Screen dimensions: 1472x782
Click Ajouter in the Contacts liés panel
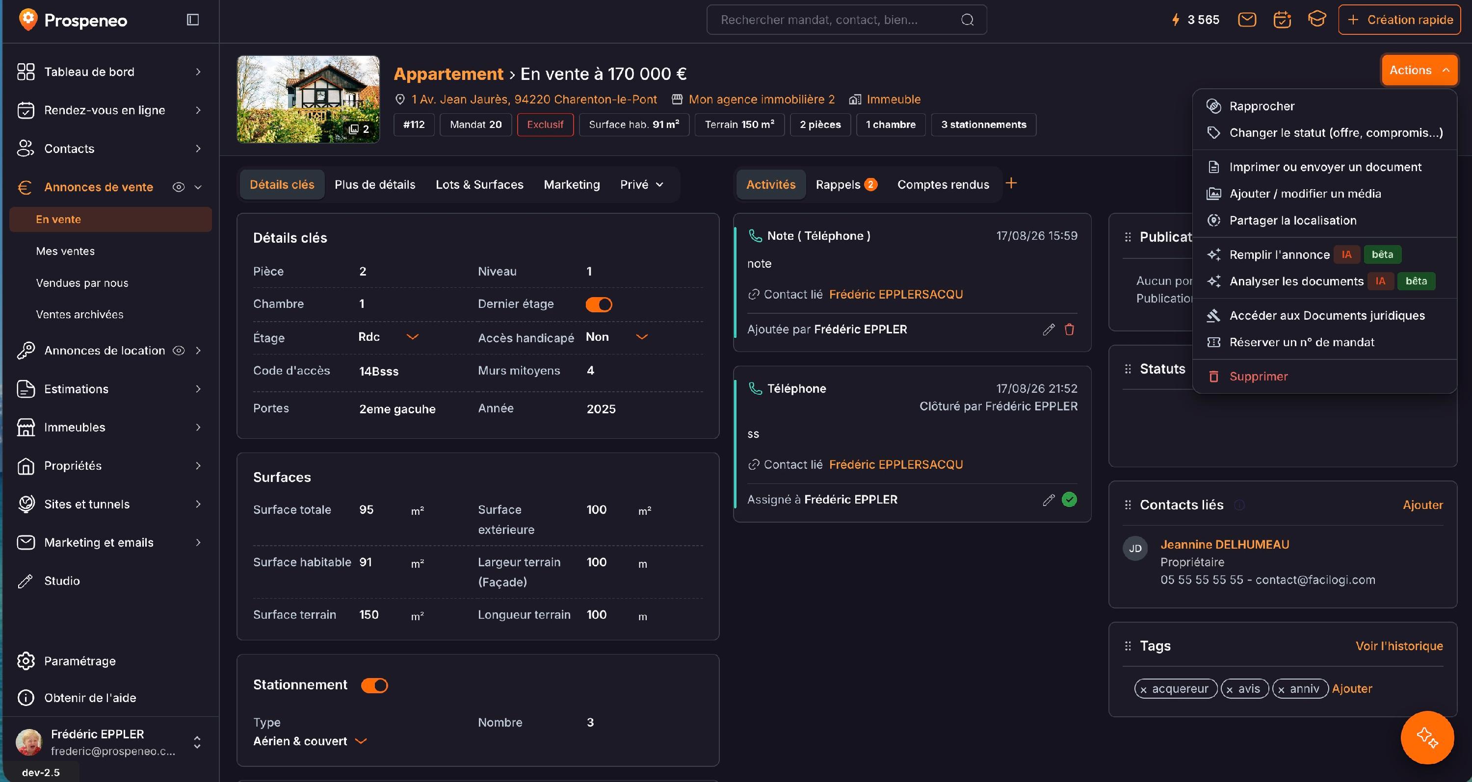click(1422, 505)
